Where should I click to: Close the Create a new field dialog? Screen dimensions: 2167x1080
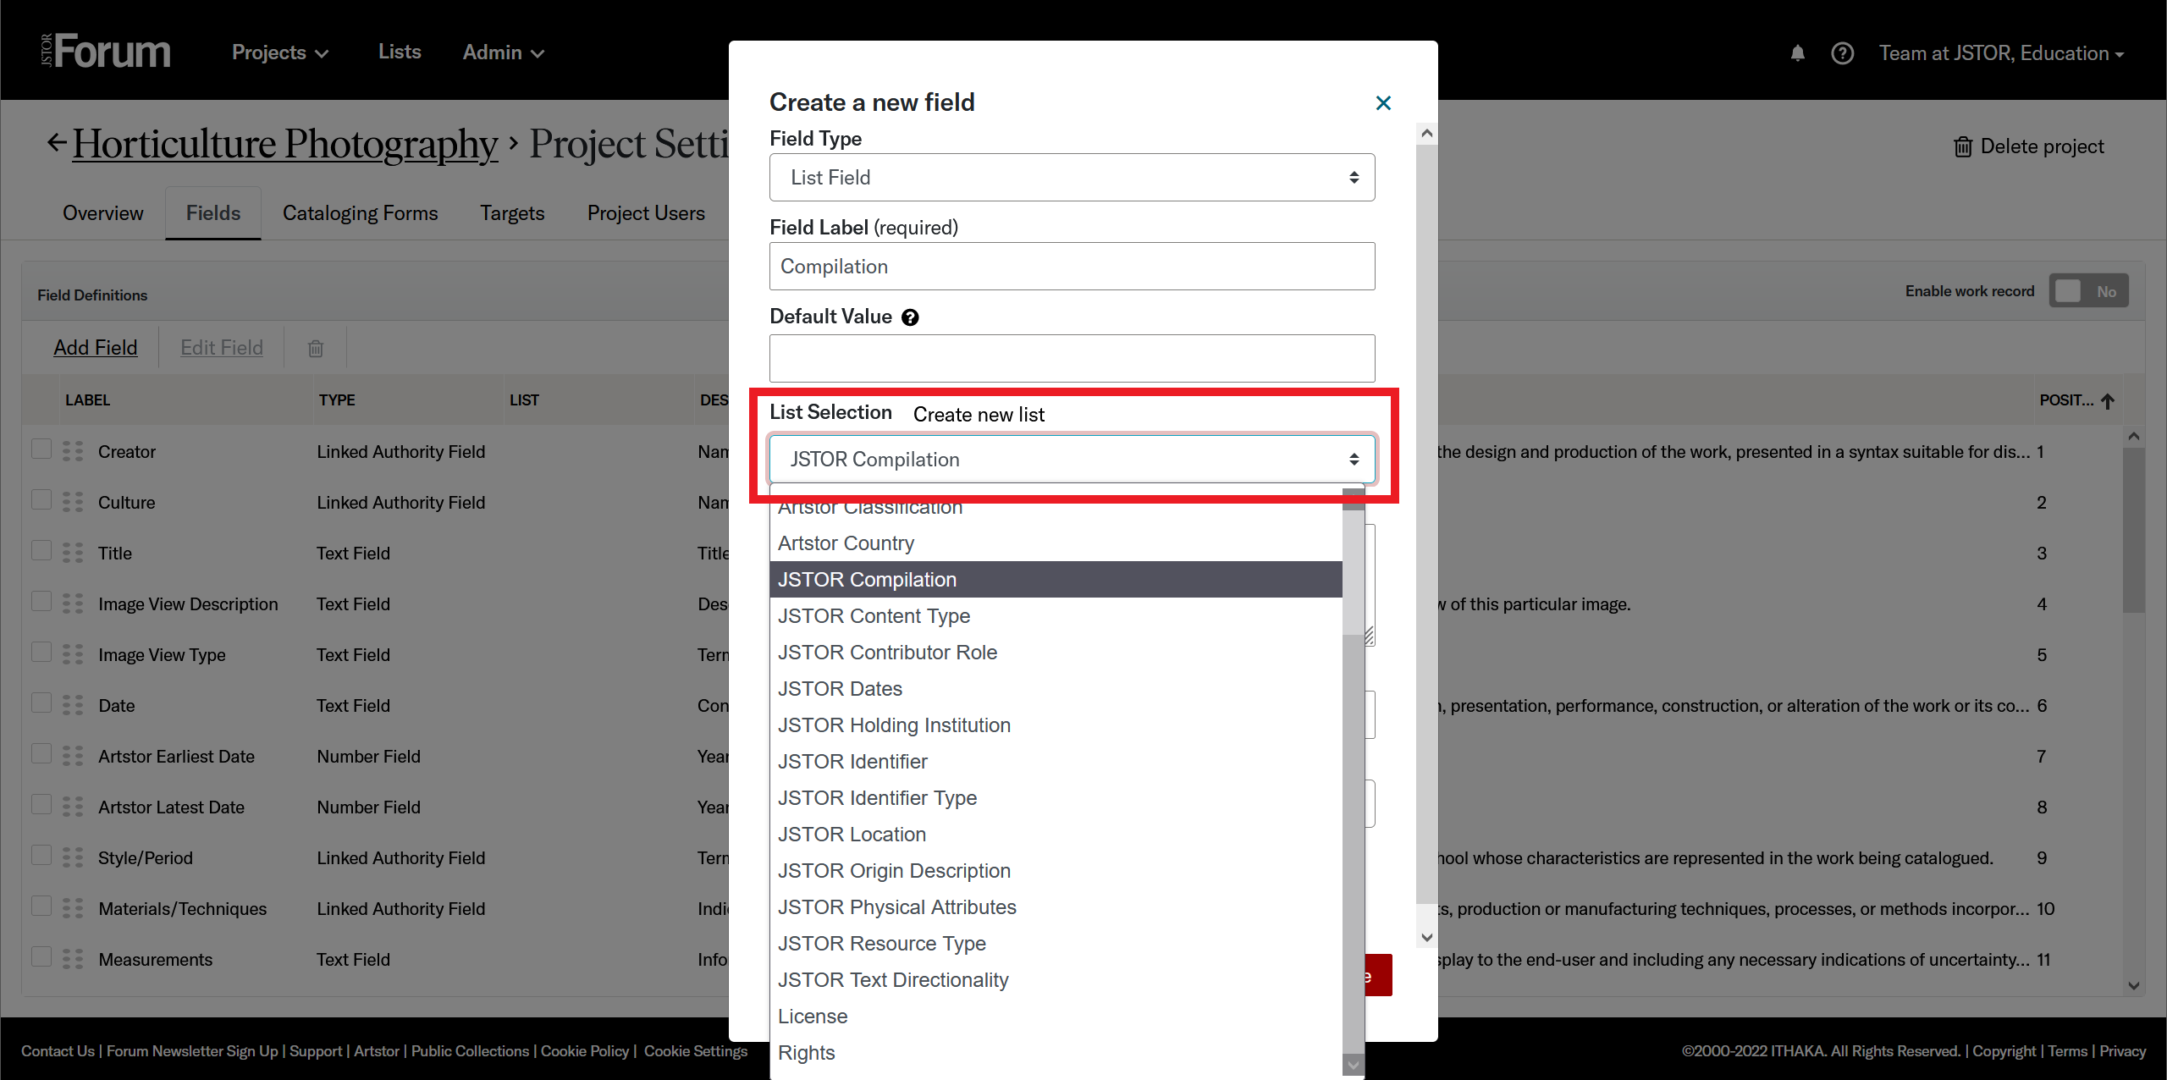1383,103
